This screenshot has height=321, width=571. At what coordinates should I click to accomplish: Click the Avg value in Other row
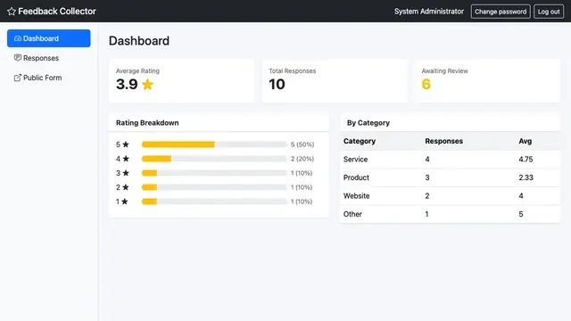(521, 214)
